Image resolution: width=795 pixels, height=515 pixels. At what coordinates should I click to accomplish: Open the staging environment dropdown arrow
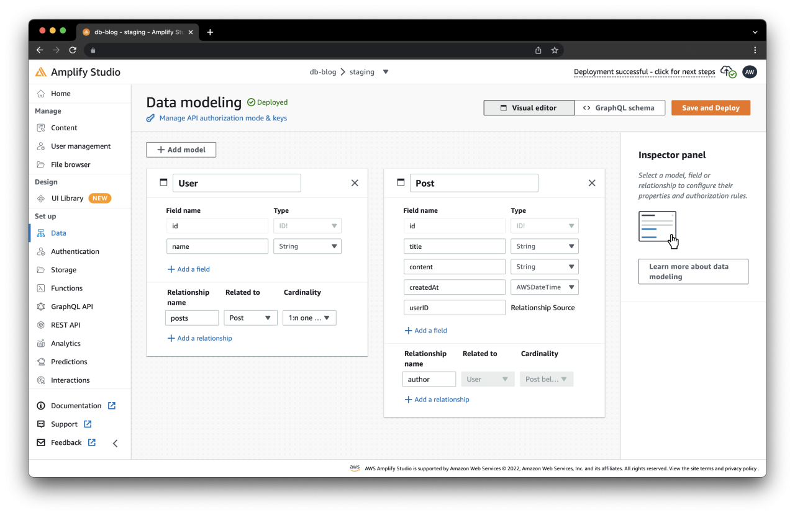[x=386, y=72]
